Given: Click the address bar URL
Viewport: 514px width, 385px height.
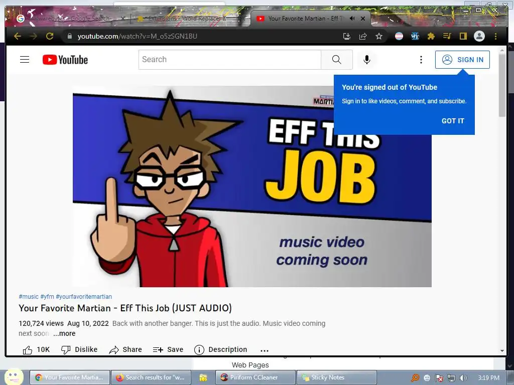Looking at the screenshot, I should [x=138, y=36].
